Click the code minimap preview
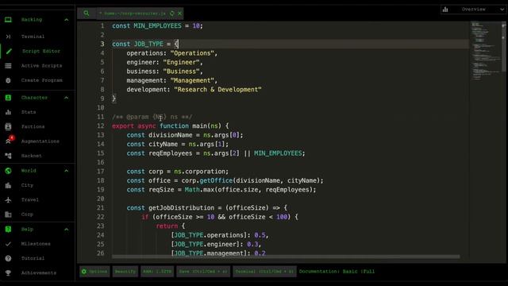The image size is (508, 286). point(485,51)
